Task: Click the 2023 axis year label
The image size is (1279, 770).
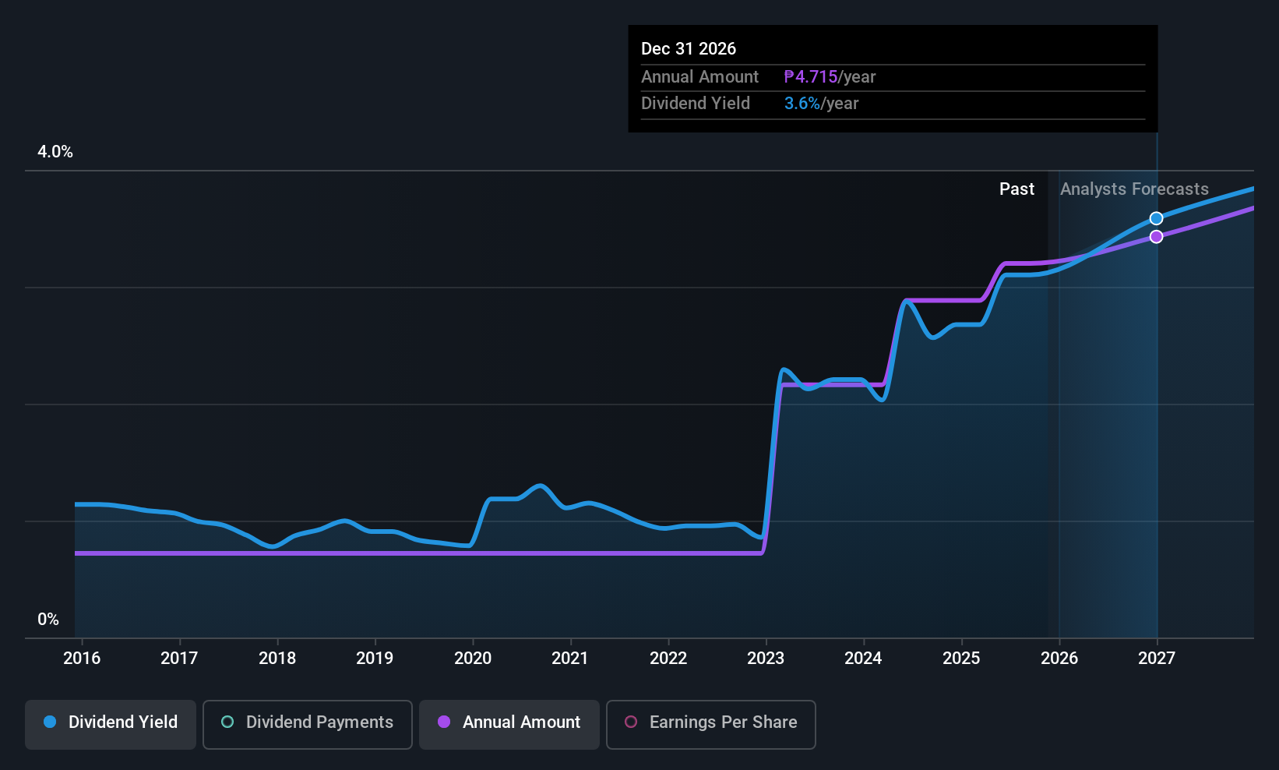Action: pos(766,658)
